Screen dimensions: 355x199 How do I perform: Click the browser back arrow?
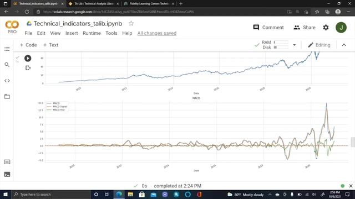[6, 12]
